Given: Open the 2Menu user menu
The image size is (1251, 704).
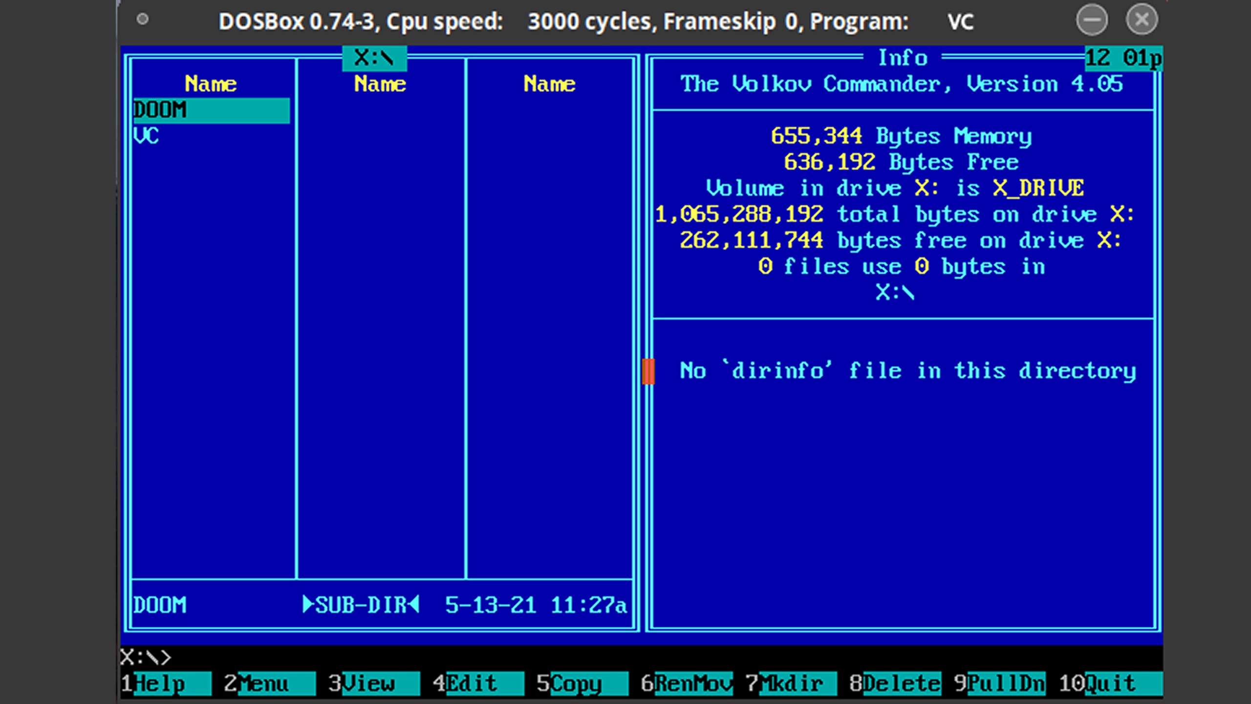Looking at the screenshot, I should coord(270,683).
